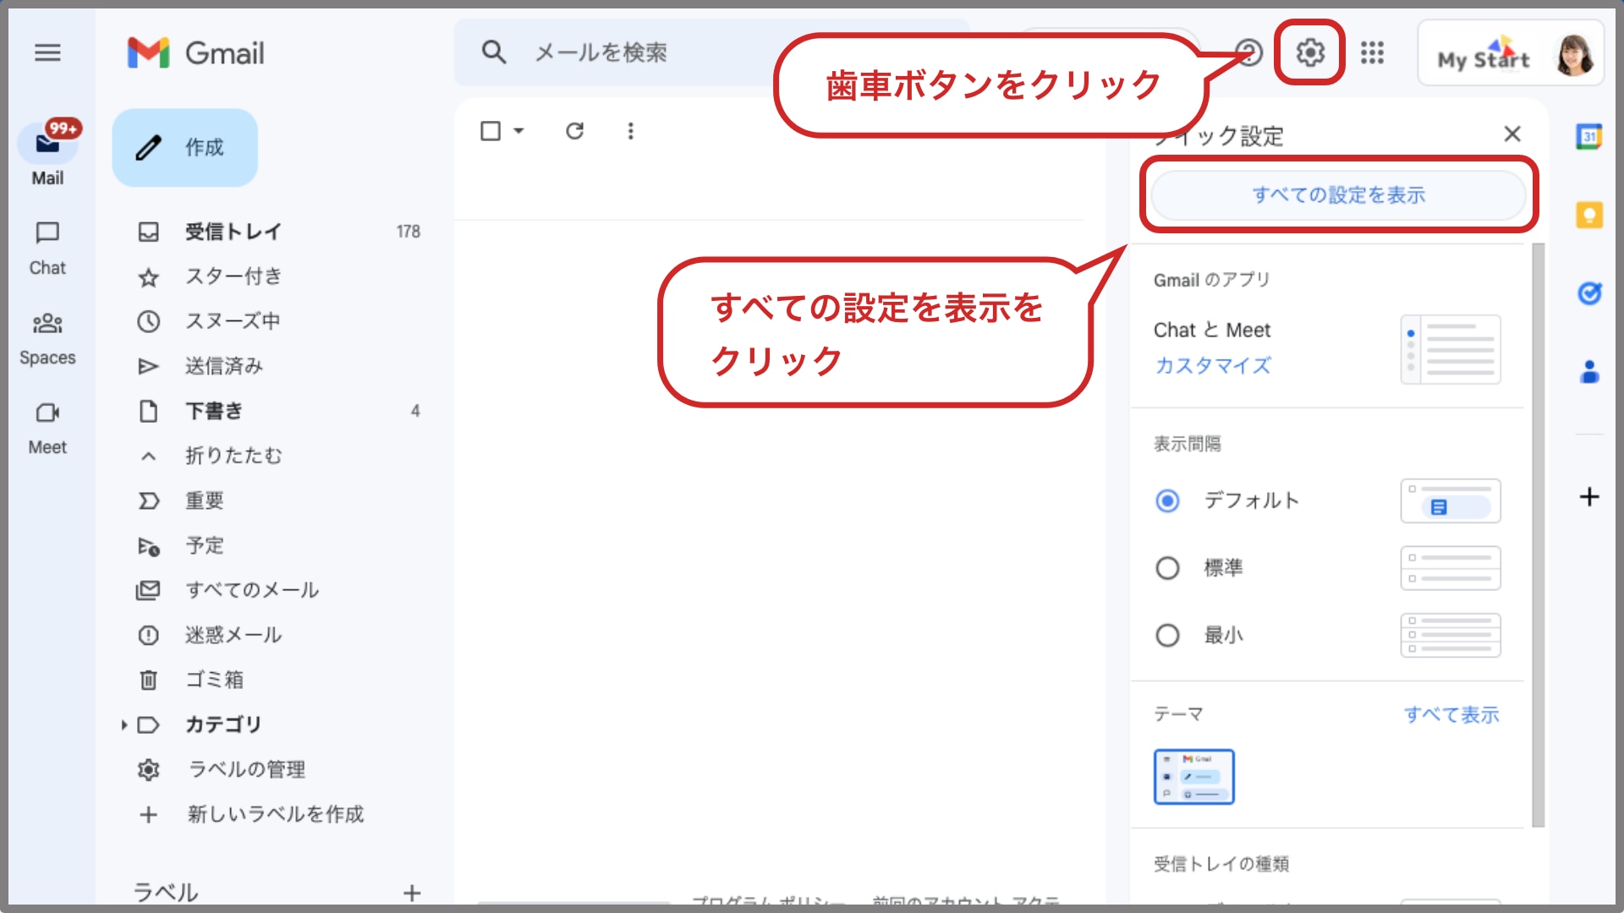
Task: Click the refresh icon above the inbox
Action: point(575,131)
